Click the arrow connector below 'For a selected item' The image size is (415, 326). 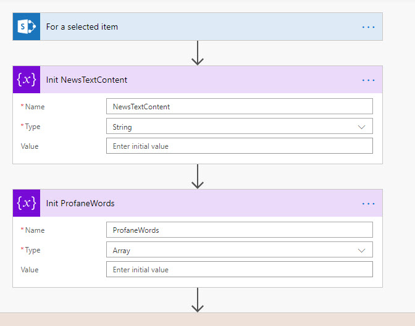(198, 54)
